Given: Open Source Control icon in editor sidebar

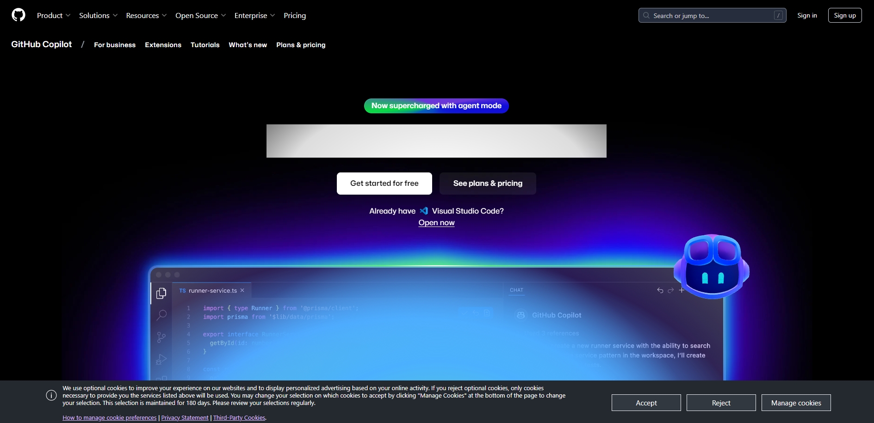Looking at the screenshot, I should coord(161,337).
